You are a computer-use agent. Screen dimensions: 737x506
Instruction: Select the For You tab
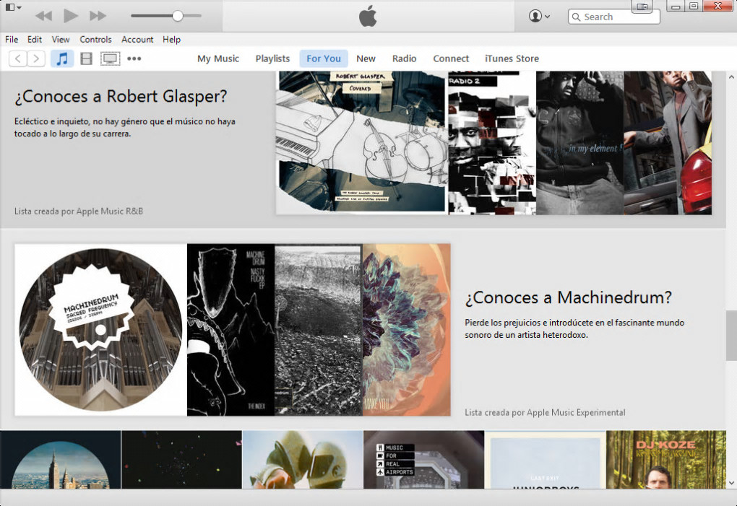pos(324,58)
